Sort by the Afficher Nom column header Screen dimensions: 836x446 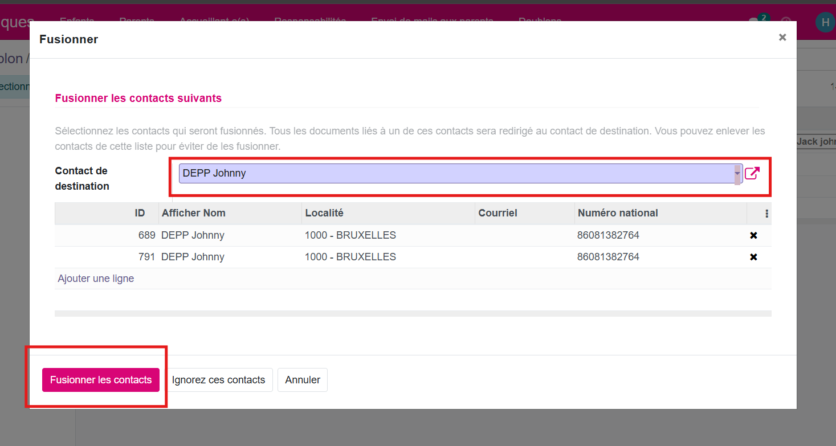(x=194, y=213)
